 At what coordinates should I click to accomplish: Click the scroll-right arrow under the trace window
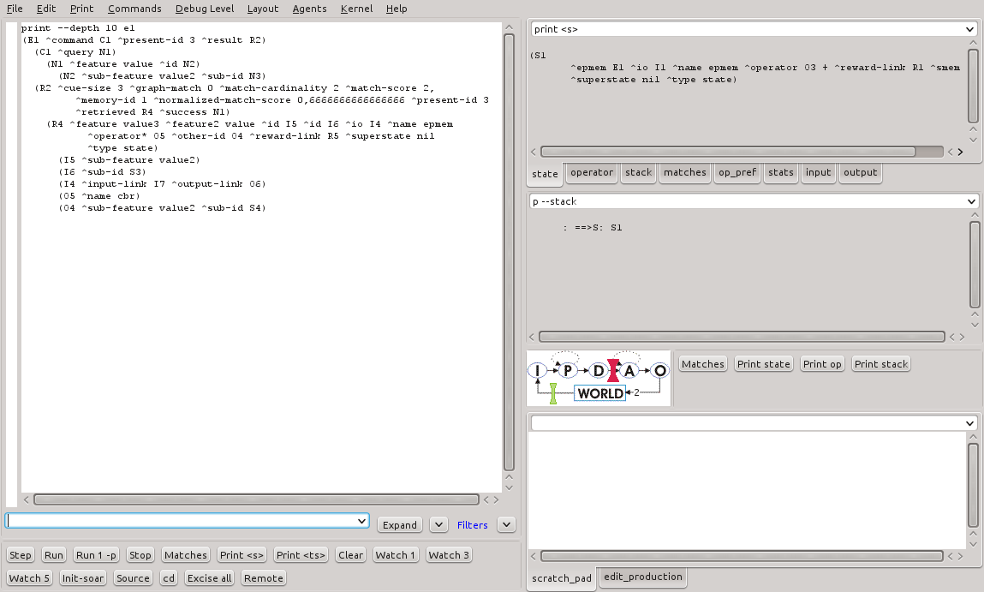pyautogui.click(x=495, y=499)
